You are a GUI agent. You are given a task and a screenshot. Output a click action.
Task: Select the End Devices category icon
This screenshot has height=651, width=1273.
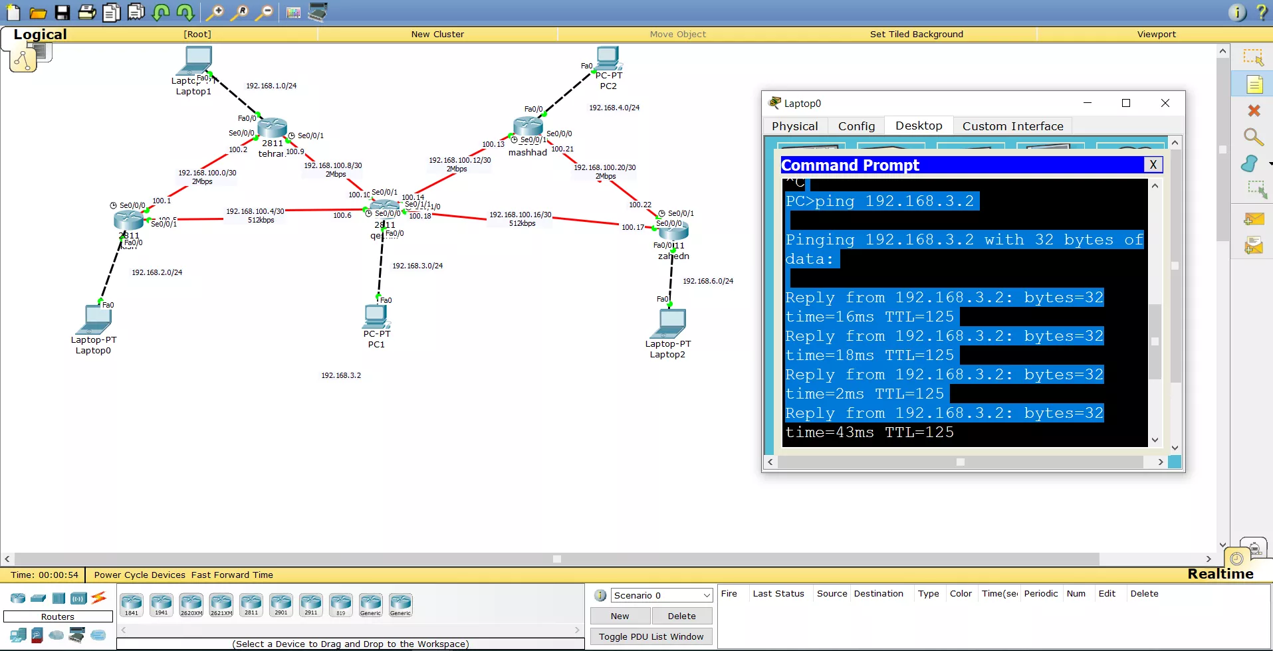(x=18, y=635)
